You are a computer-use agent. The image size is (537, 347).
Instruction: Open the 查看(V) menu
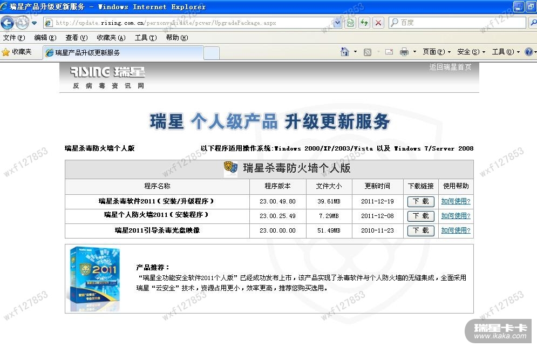tap(77, 38)
